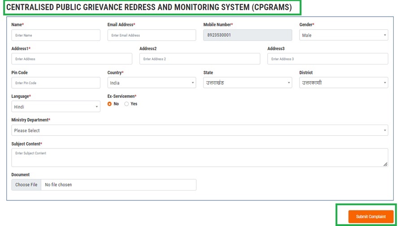Click the 'No file chosen' document field
This screenshot has height=226, width=399.
[x=118, y=185]
